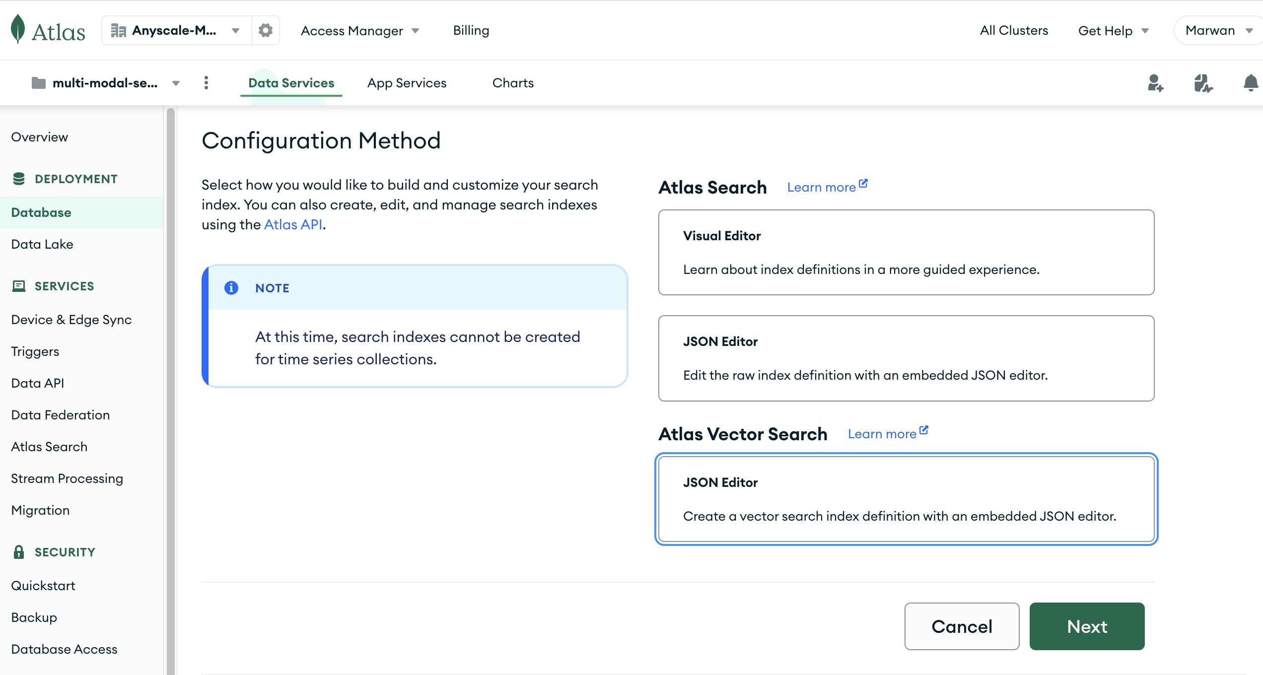The image size is (1263, 675).
Task: Open project options three-dot menu
Action: coord(206,83)
